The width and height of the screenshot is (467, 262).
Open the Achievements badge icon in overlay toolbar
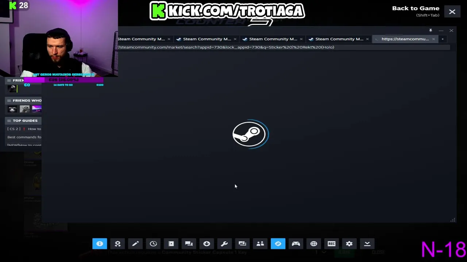click(x=117, y=244)
